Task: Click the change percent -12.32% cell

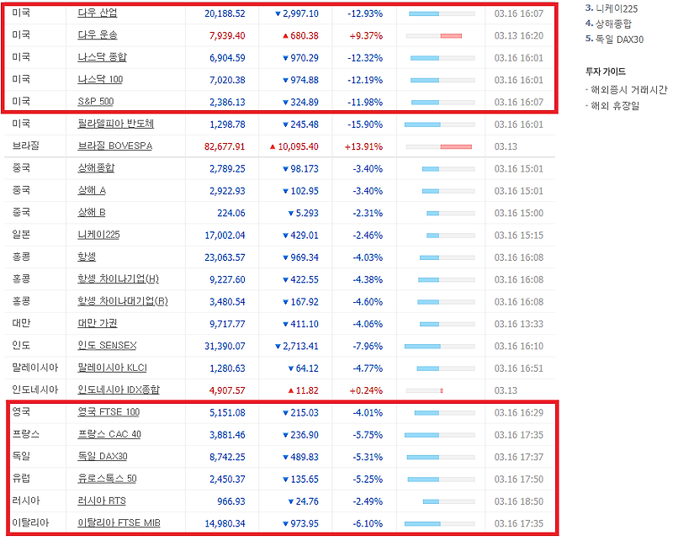Action: click(365, 58)
